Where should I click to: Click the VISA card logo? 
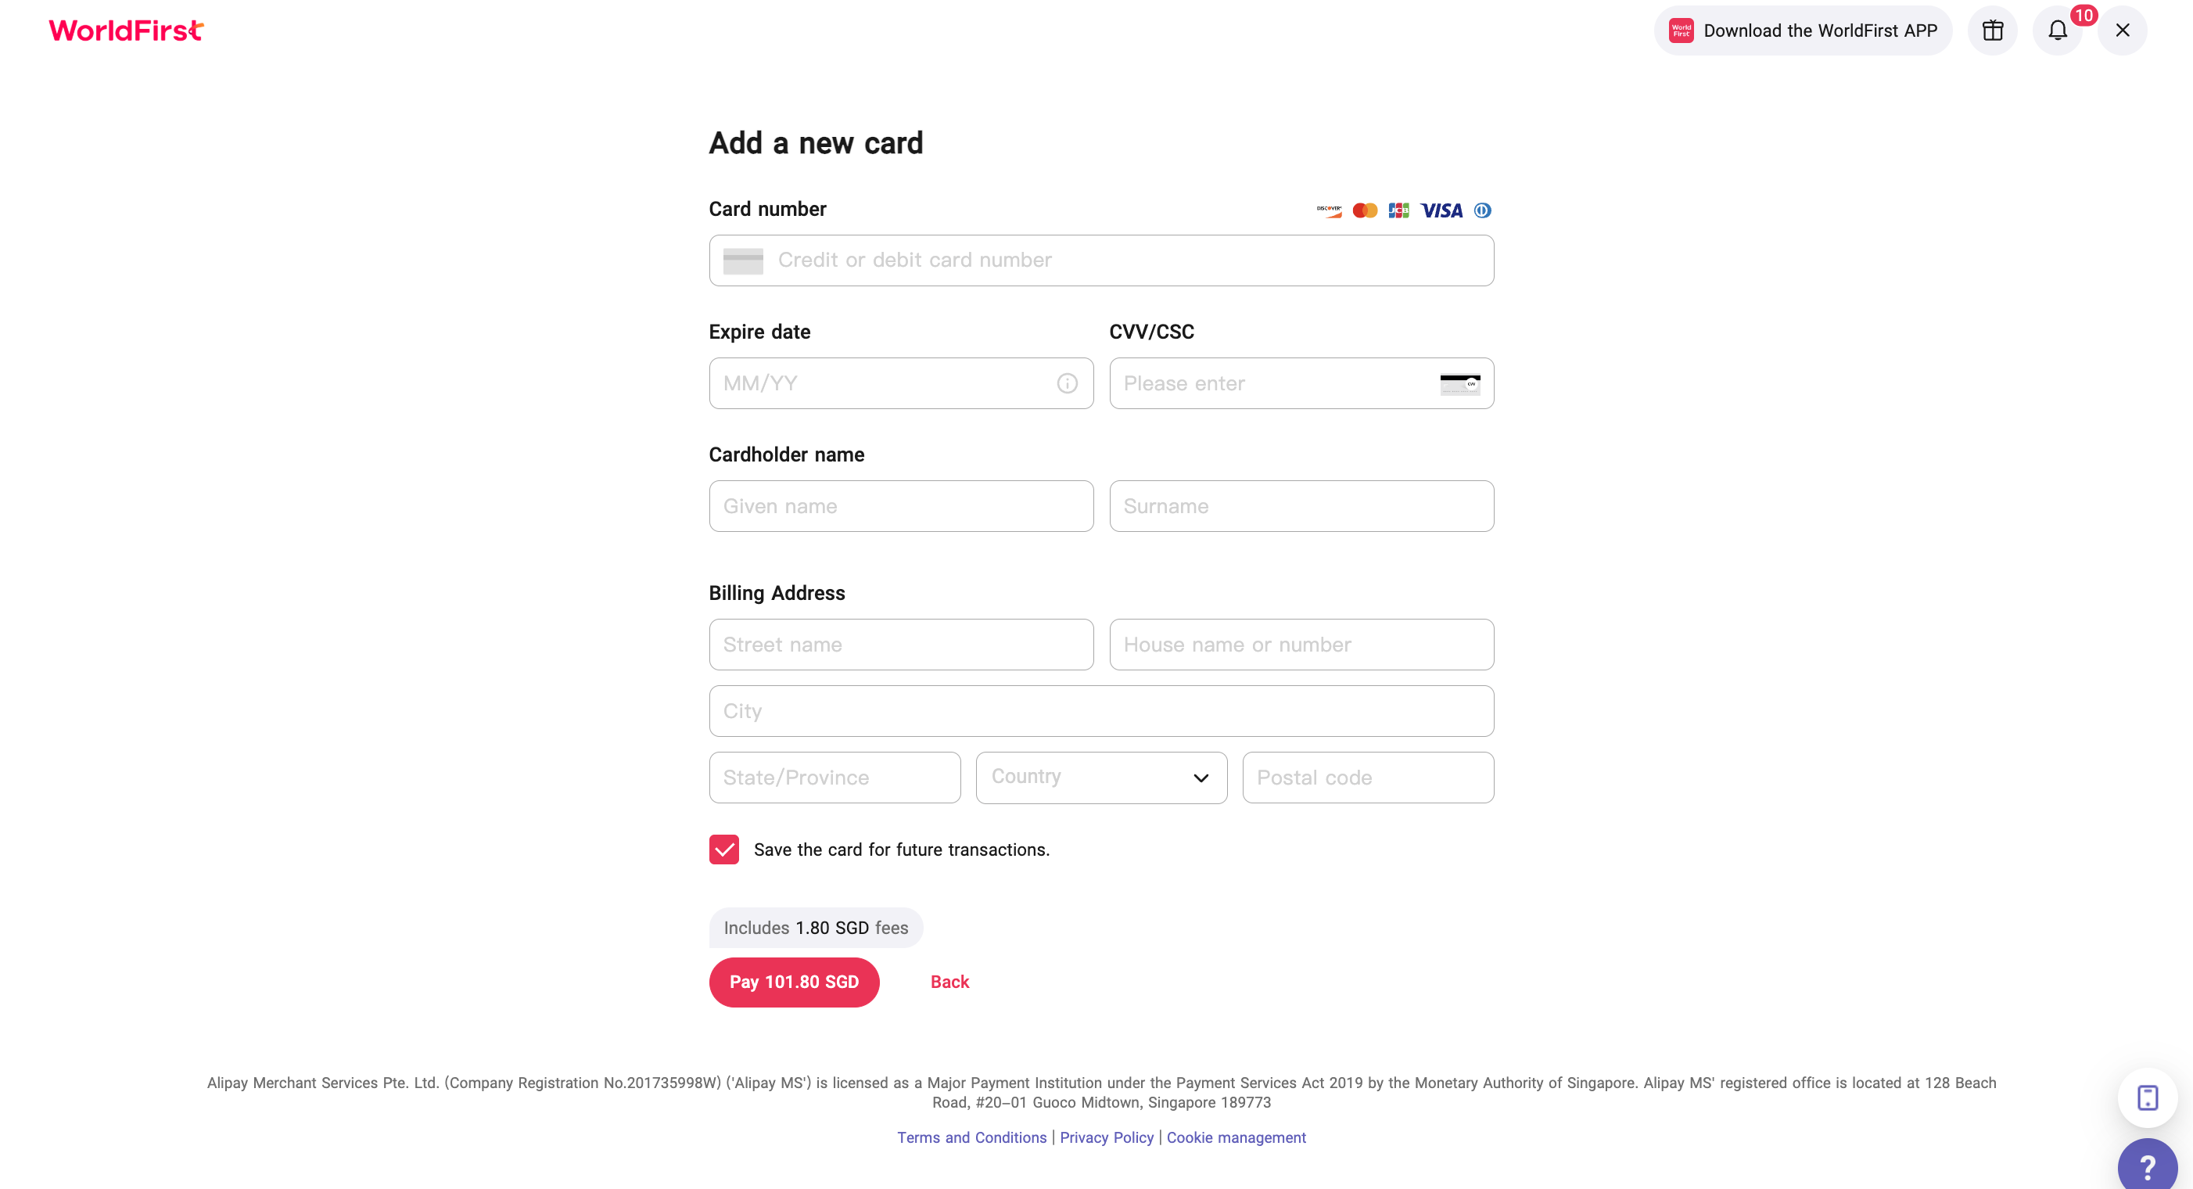(1441, 210)
